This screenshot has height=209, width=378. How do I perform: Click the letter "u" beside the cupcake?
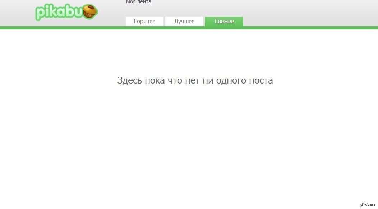78,13
